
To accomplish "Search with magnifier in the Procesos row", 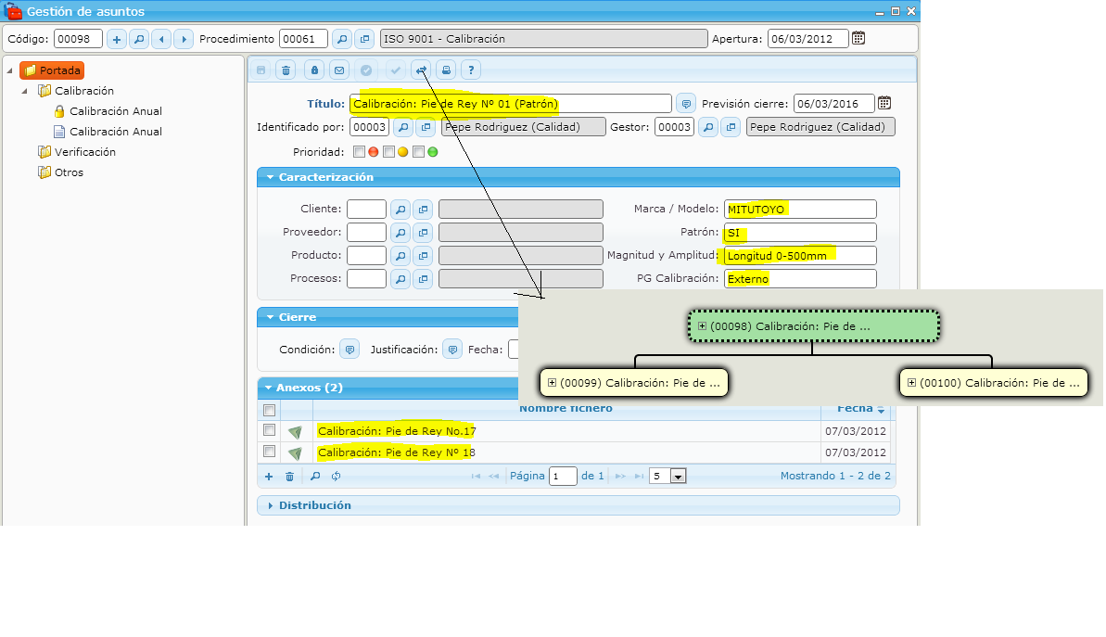I will [x=400, y=279].
